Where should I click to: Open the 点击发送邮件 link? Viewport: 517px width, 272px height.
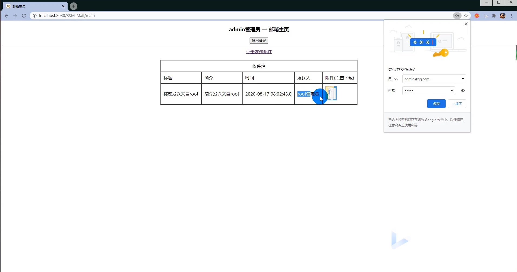[258, 52]
